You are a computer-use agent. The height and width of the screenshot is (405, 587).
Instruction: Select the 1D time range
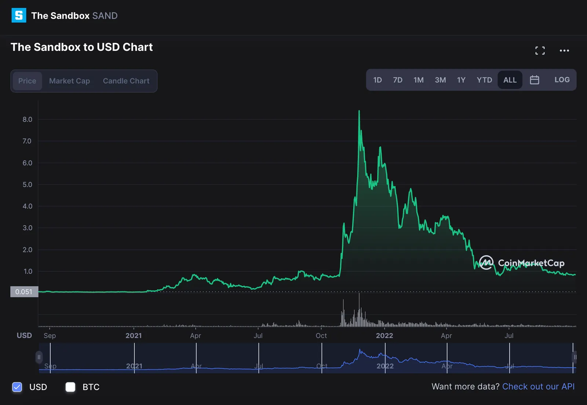pyautogui.click(x=378, y=80)
